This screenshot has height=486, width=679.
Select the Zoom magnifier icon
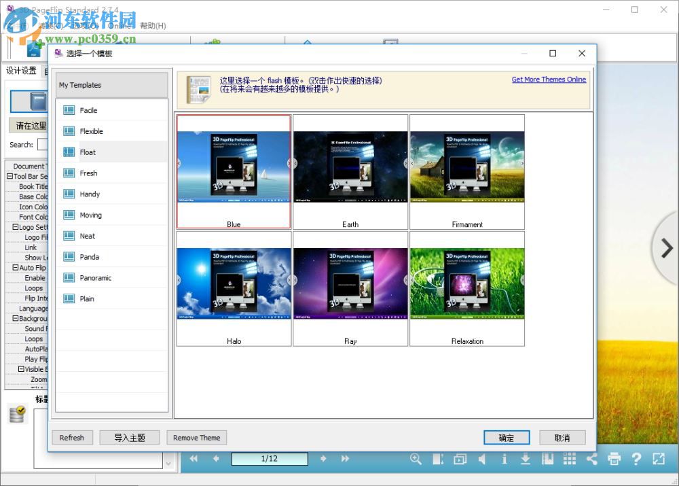(416, 459)
